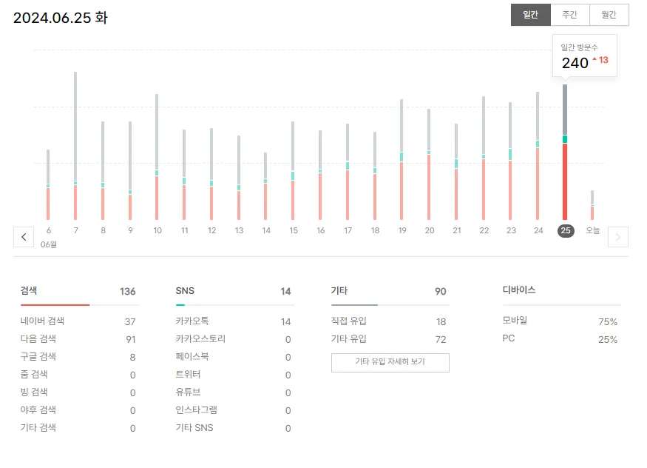
Task: Click the 기타 SNS row
Action: tap(234, 428)
